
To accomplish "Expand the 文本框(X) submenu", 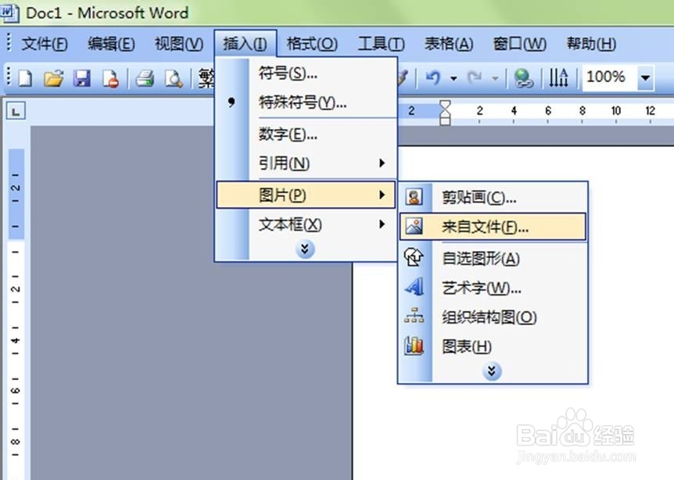I will (306, 224).
